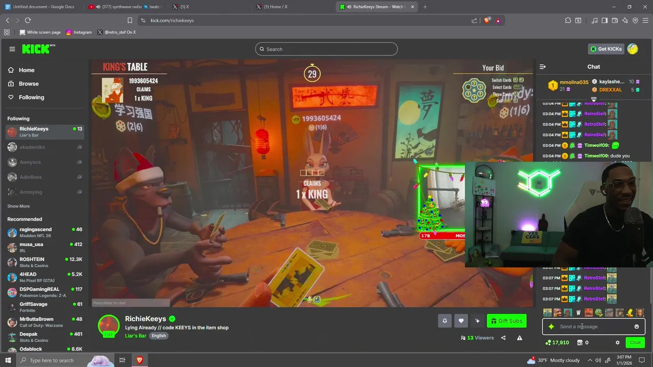Follow RichieKeeys with the heart button
The height and width of the screenshot is (367, 653).
pyautogui.click(x=461, y=321)
